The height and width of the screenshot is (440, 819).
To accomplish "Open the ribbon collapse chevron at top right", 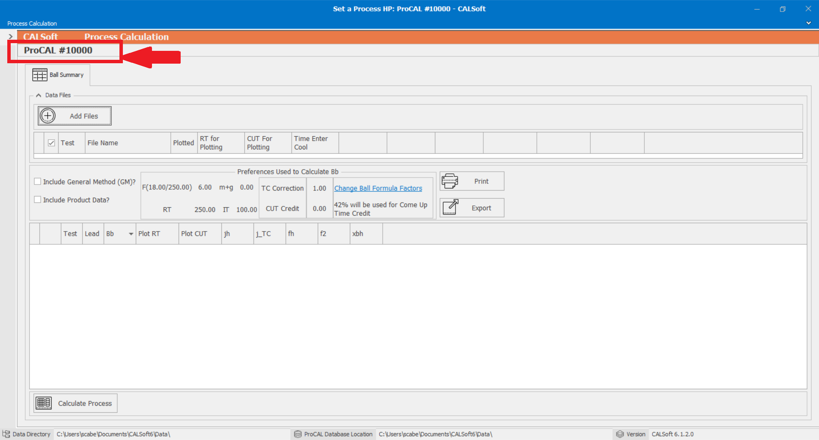I will pos(808,23).
